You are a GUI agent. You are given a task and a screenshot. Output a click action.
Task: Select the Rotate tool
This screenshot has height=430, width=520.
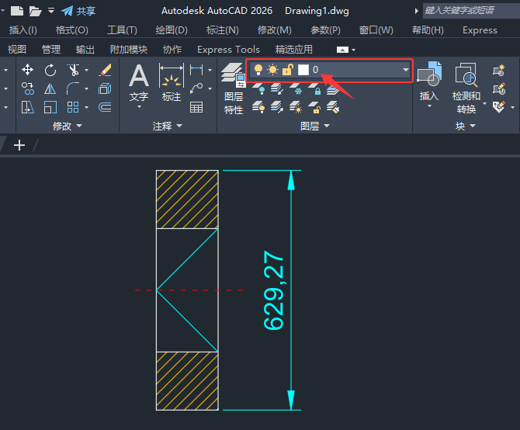click(x=50, y=70)
